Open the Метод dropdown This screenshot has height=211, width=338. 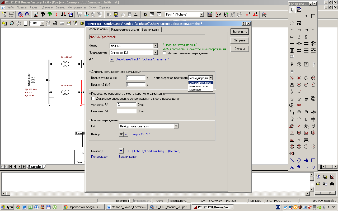(x=156, y=46)
